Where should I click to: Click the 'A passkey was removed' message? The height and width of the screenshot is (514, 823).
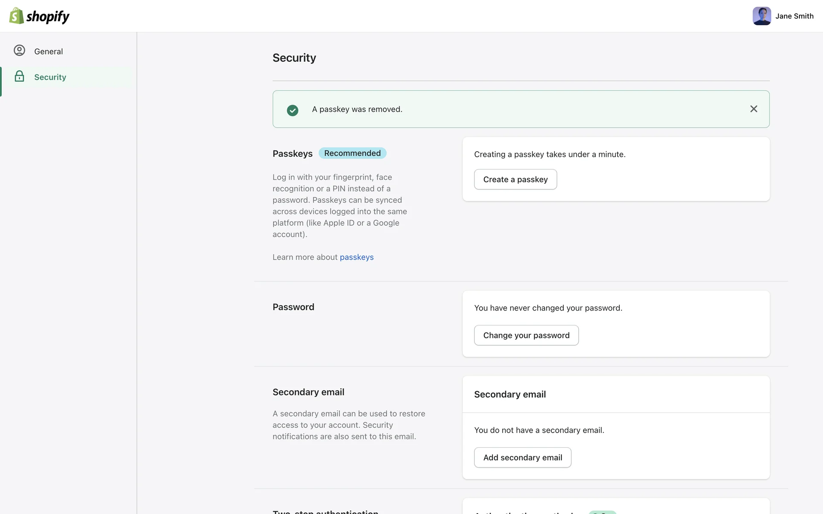tap(357, 109)
